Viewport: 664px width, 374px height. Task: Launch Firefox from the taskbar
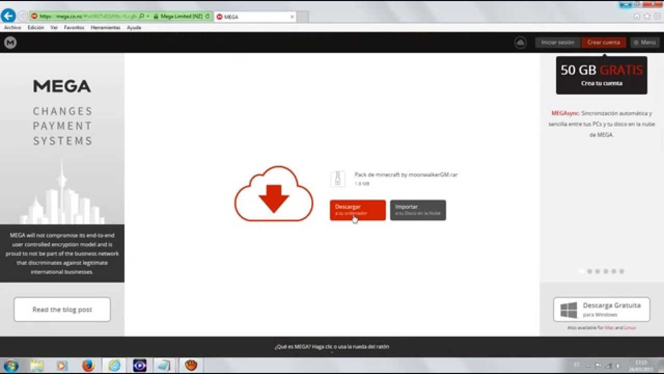coord(88,366)
